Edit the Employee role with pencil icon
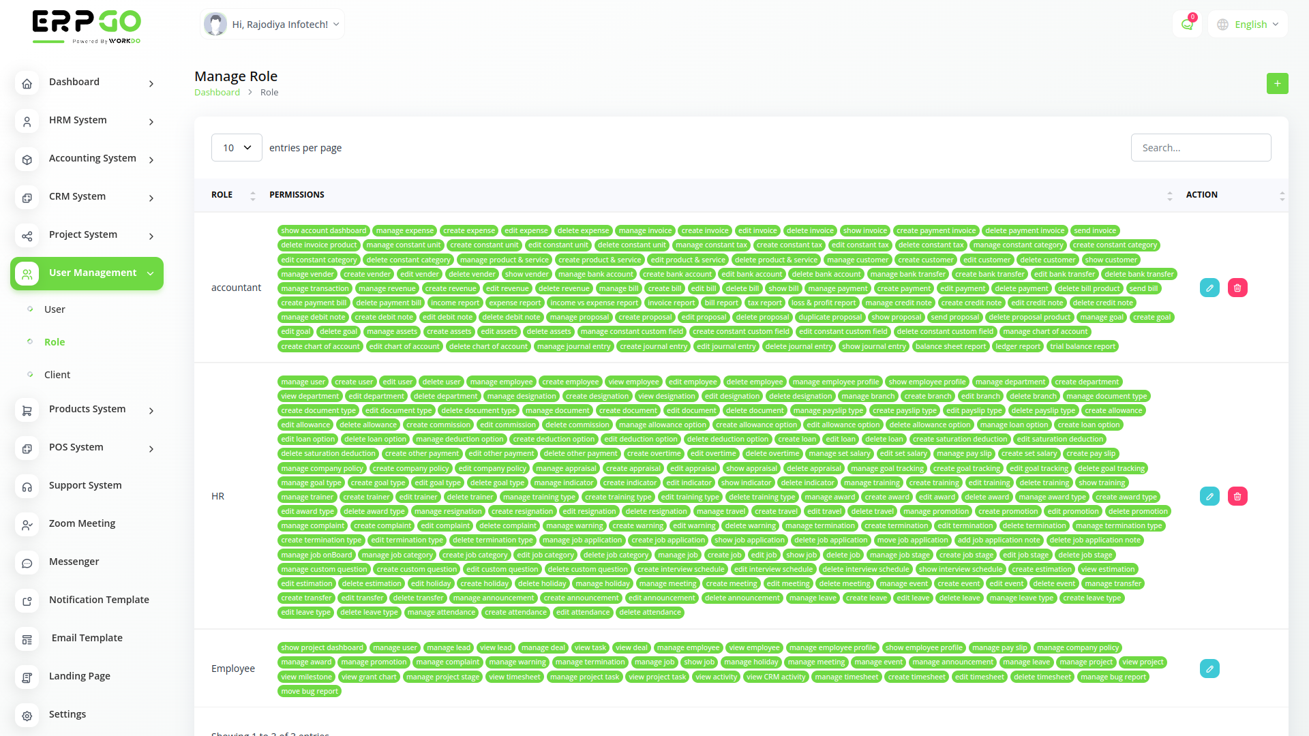 [x=1209, y=669]
